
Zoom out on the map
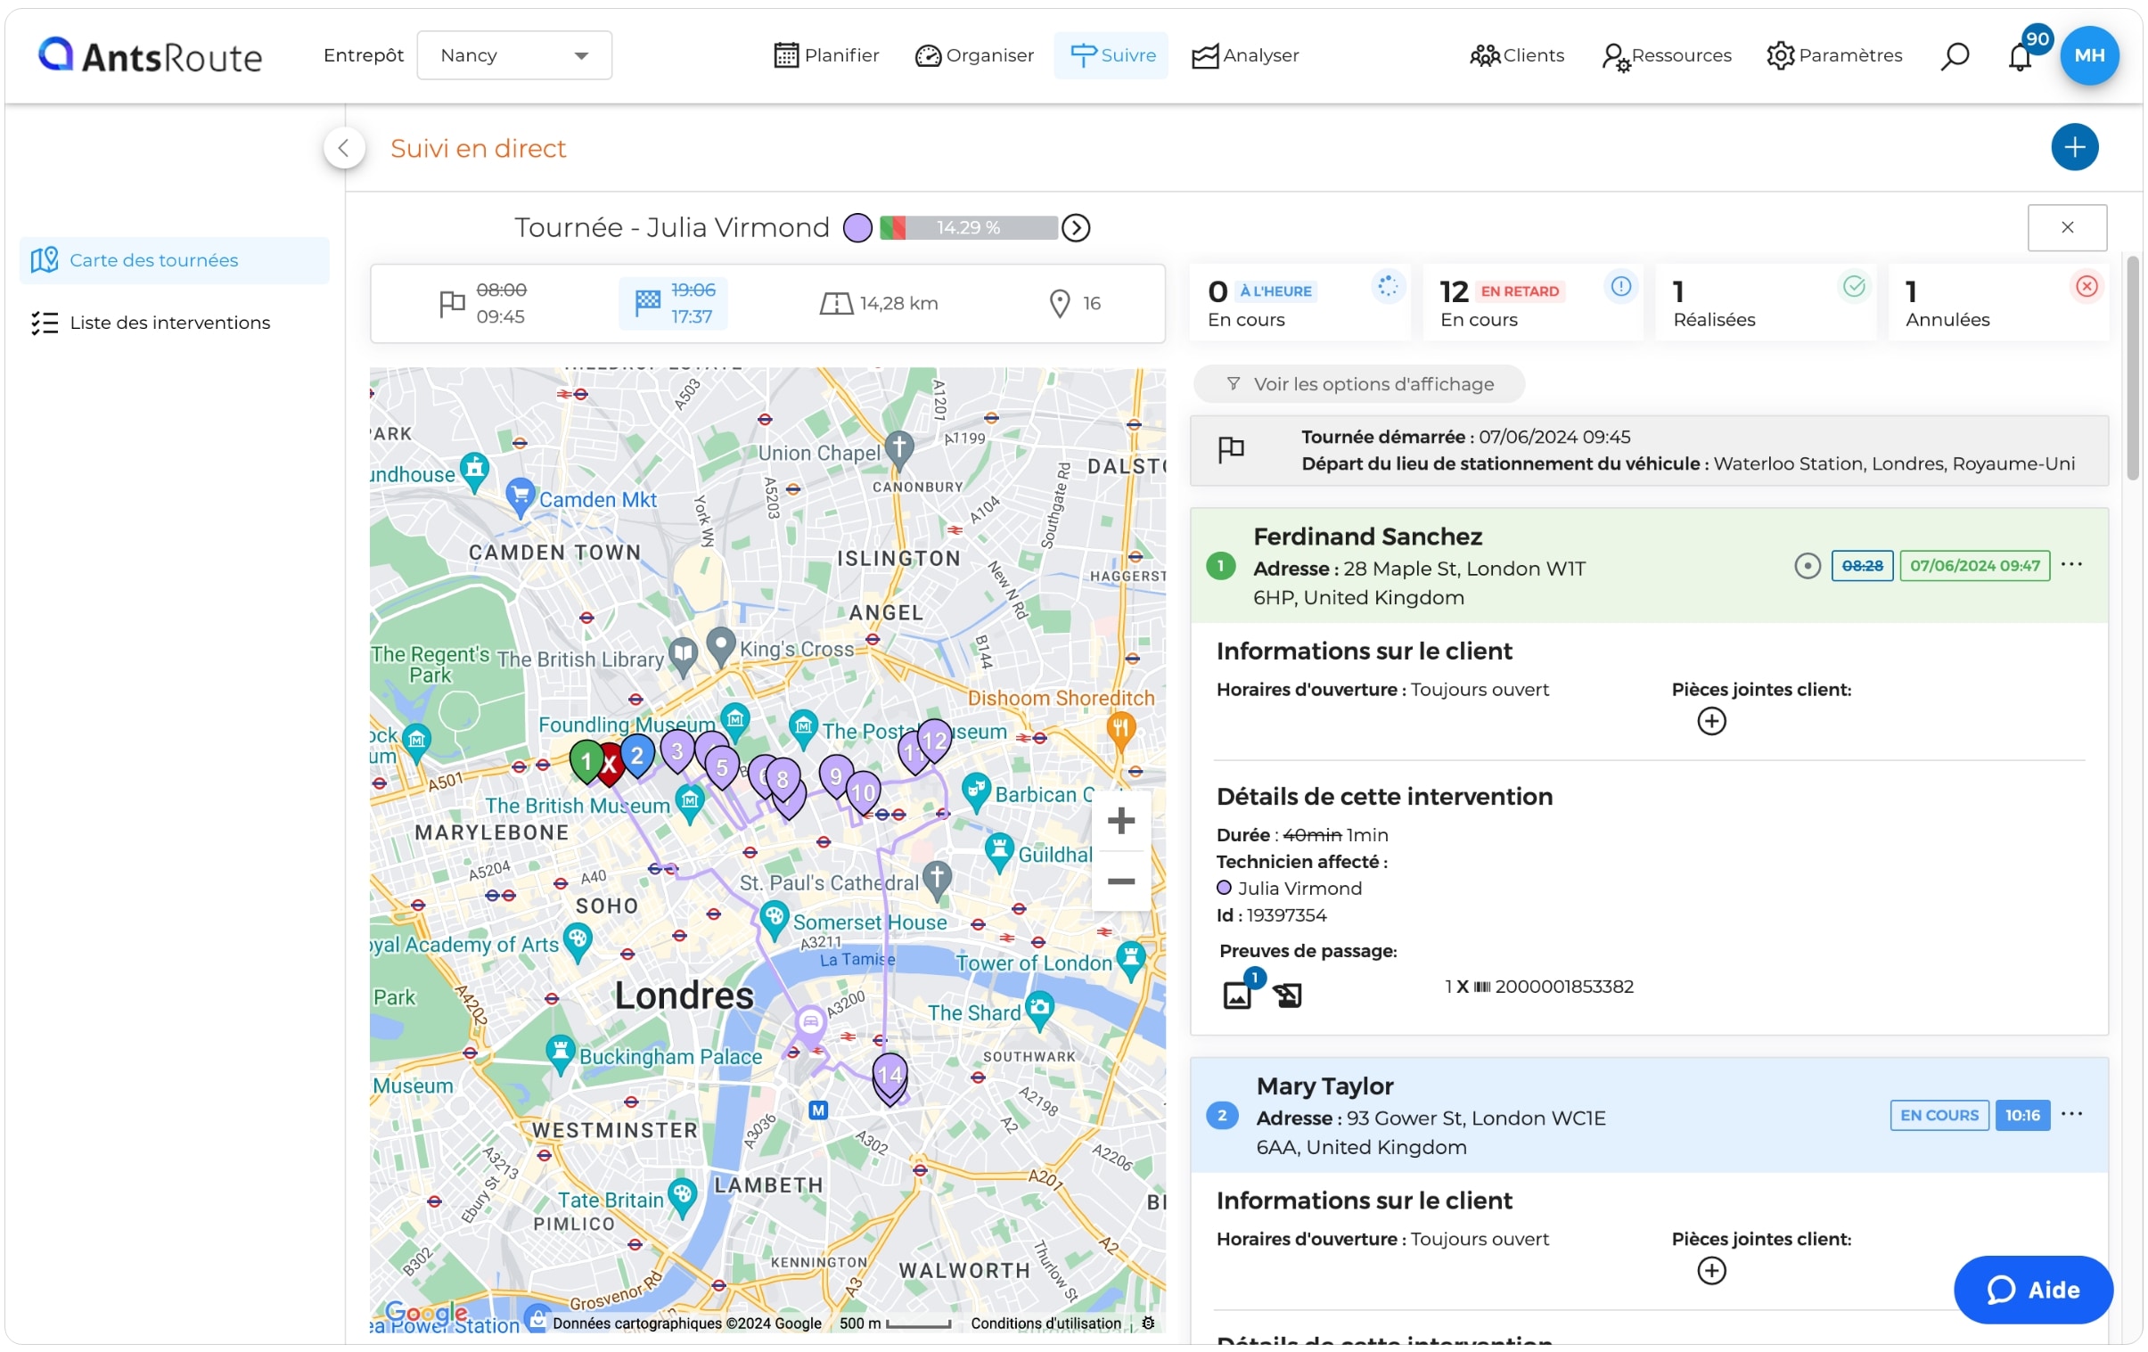pos(1120,882)
